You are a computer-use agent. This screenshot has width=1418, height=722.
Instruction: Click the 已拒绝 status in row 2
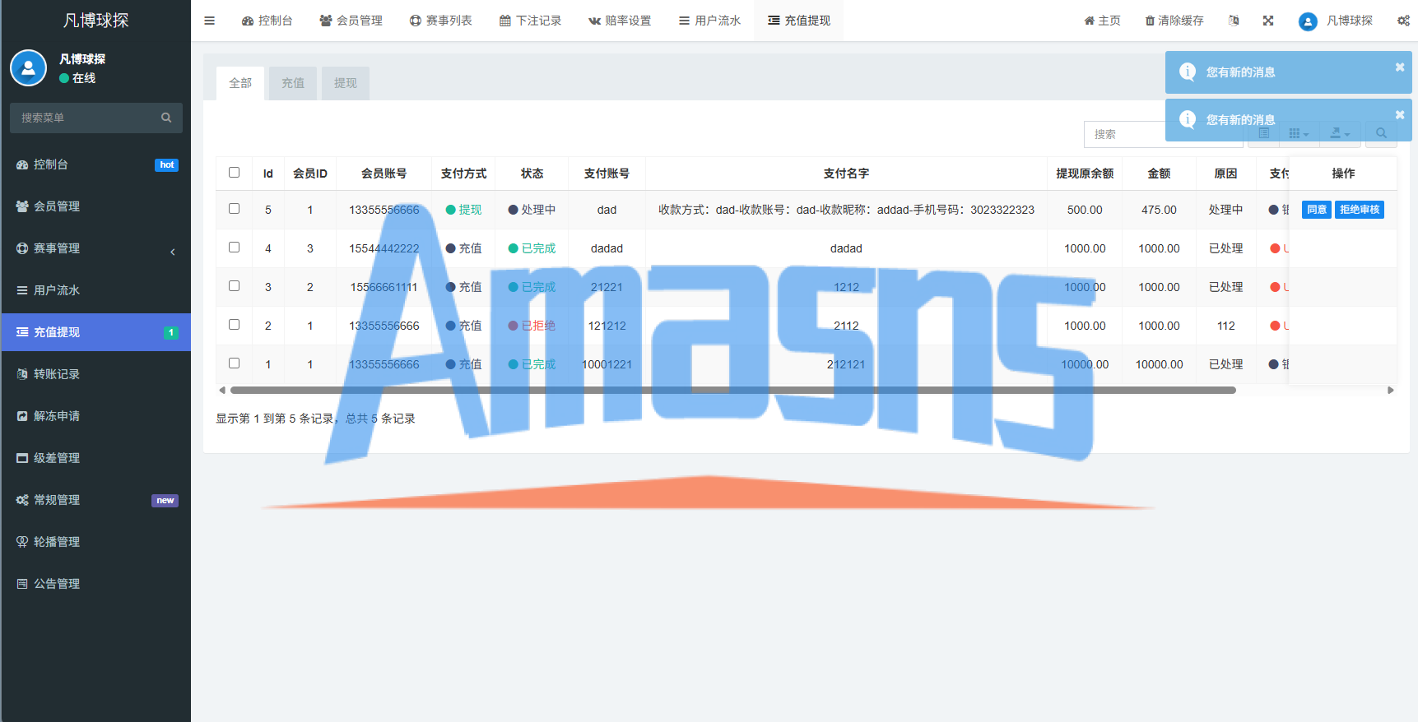(532, 326)
